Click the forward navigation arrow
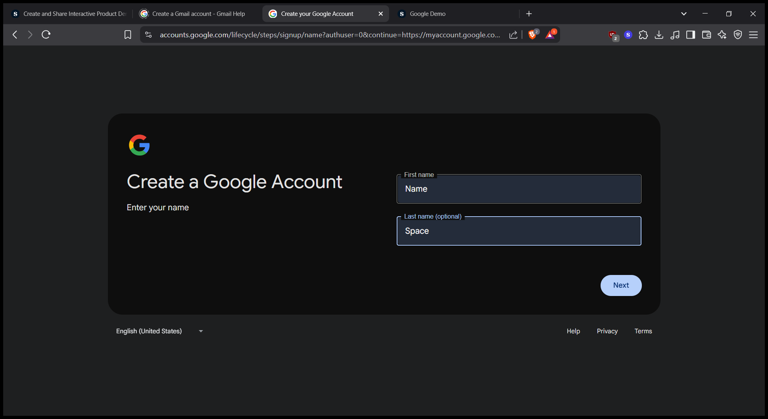Viewport: 768px width, 419px height. point(30,35)
